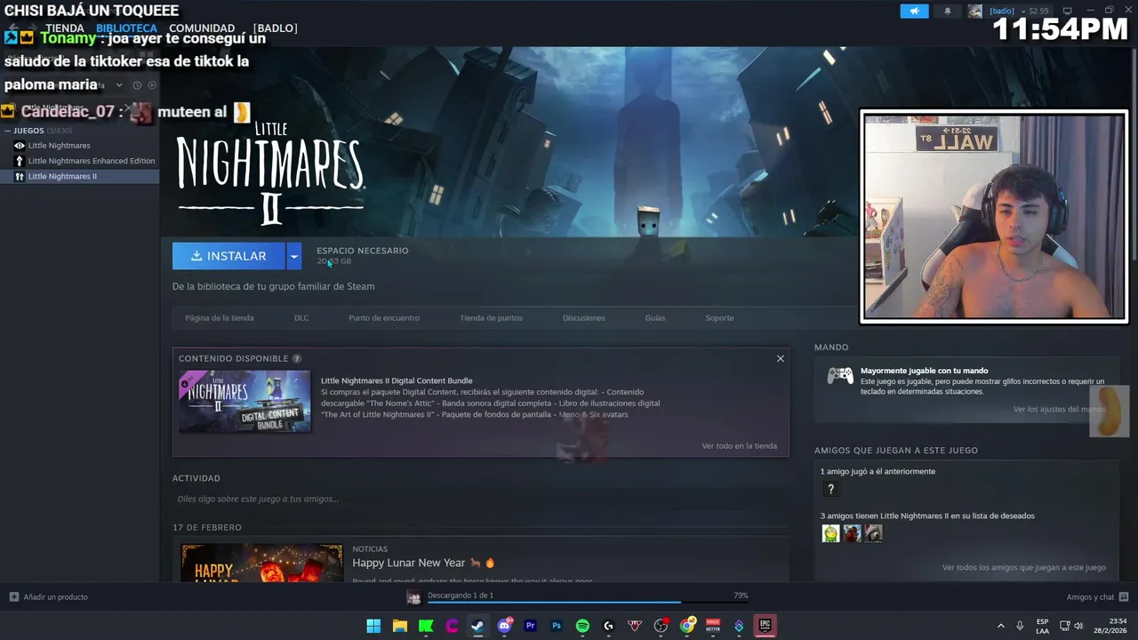Image resolution: width=1138 pixels, height=640 pixels.
Task: Open Windows Start menu
Action: (x=373, y=626)
